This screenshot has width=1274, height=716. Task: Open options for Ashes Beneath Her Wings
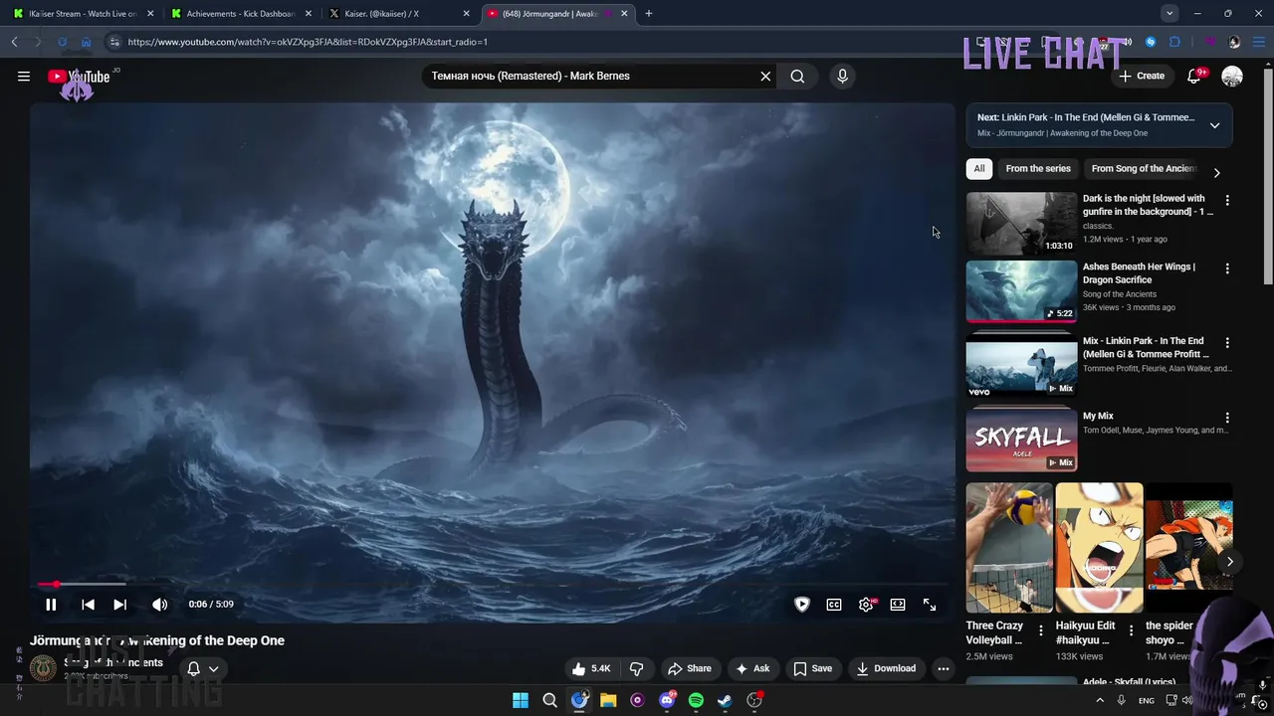click(1227, 268)
